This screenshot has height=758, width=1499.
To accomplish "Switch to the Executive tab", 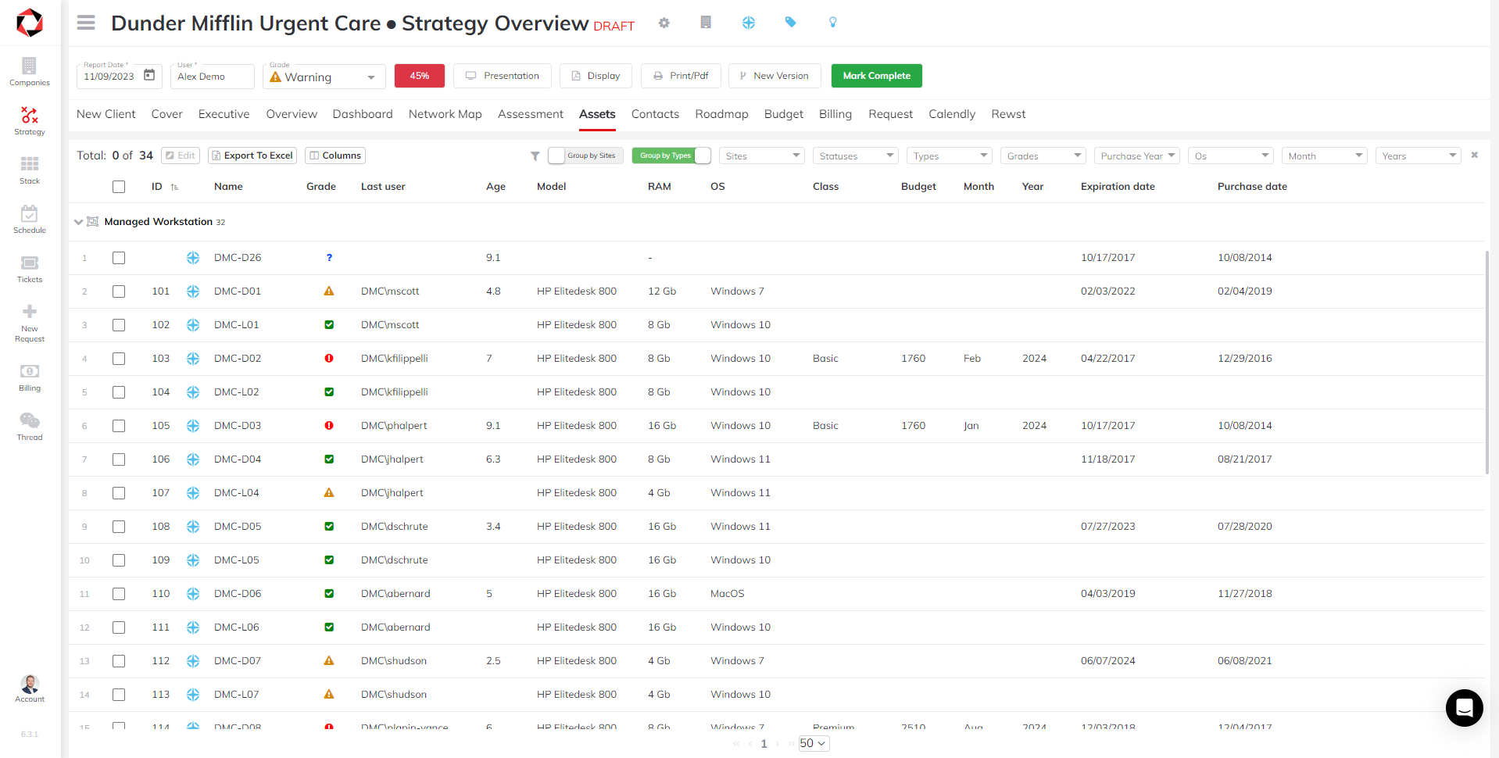I will point(224,114).
